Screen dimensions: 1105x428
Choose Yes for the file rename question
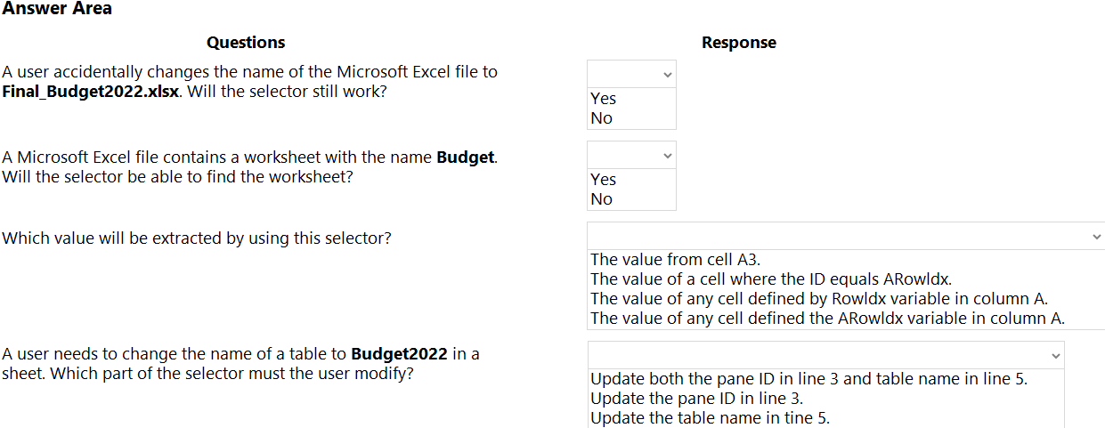coord(604,99)
